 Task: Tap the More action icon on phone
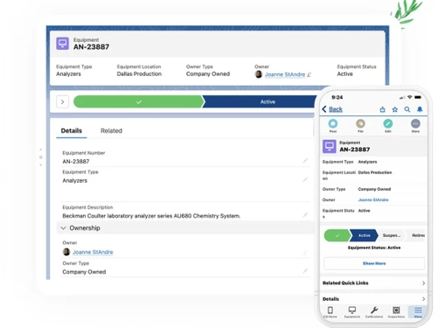415,123
